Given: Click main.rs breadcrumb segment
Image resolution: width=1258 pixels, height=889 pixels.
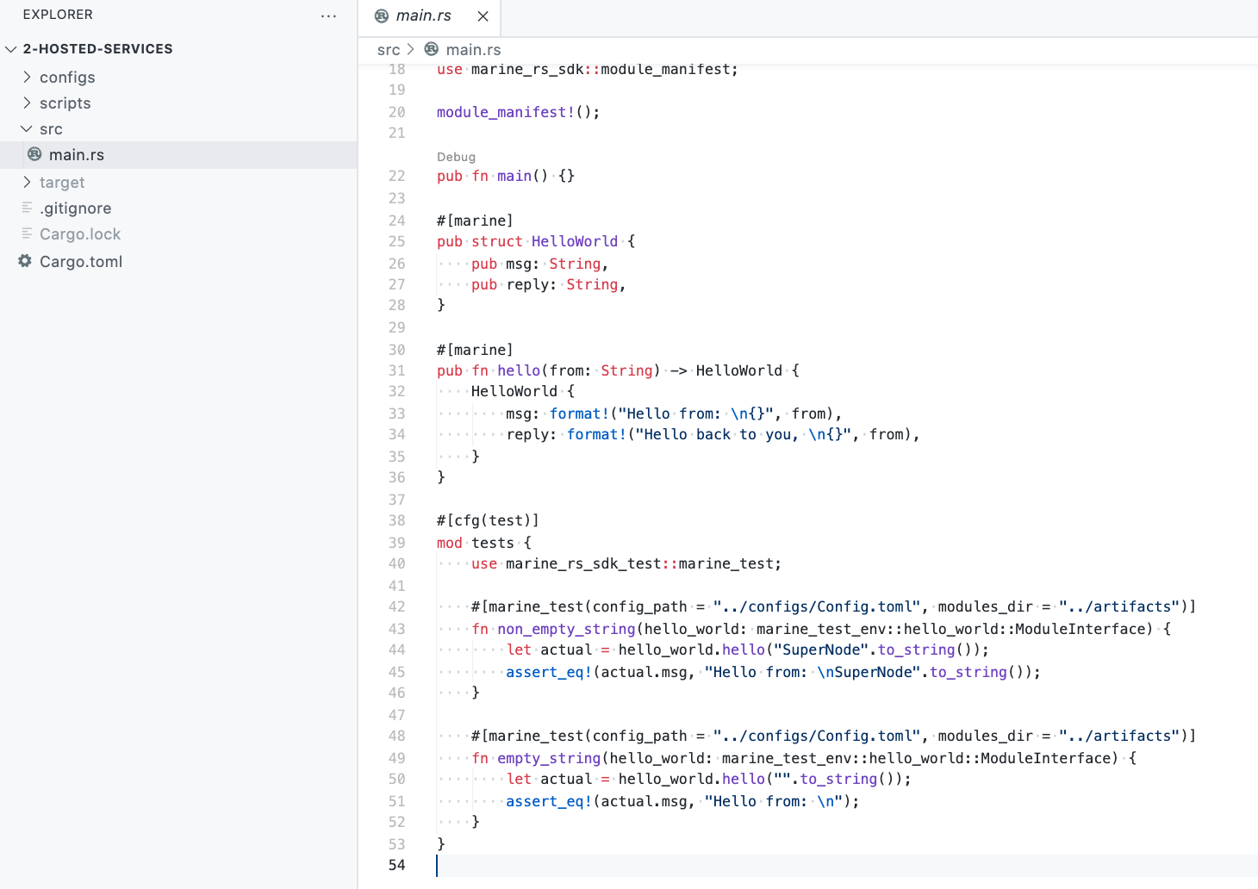Looking at the screenshot, I should 473,50.
